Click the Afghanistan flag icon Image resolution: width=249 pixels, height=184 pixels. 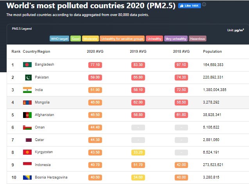27,115
